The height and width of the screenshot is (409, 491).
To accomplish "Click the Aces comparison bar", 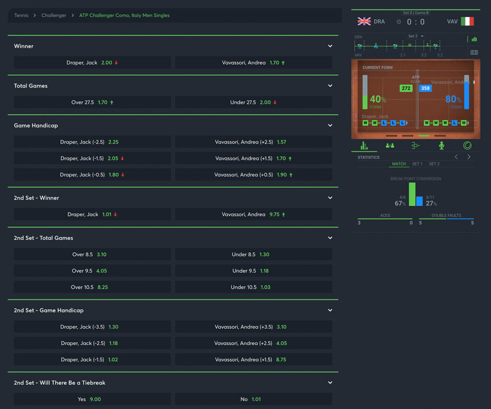I will pyautogui.click(x=385, y=219).
